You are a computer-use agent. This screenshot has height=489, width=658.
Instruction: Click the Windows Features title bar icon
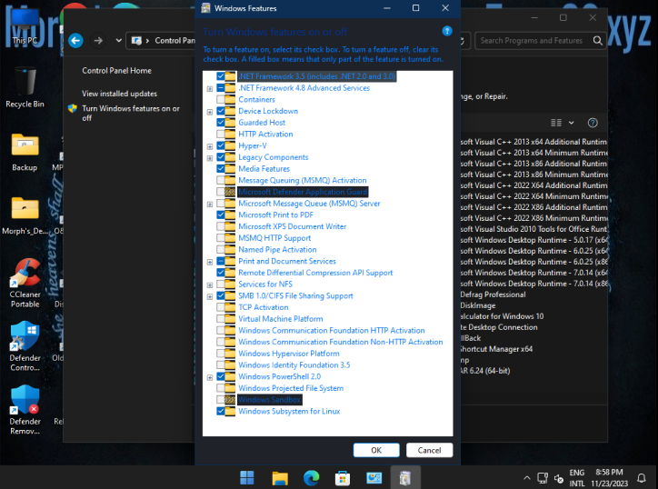205,8
